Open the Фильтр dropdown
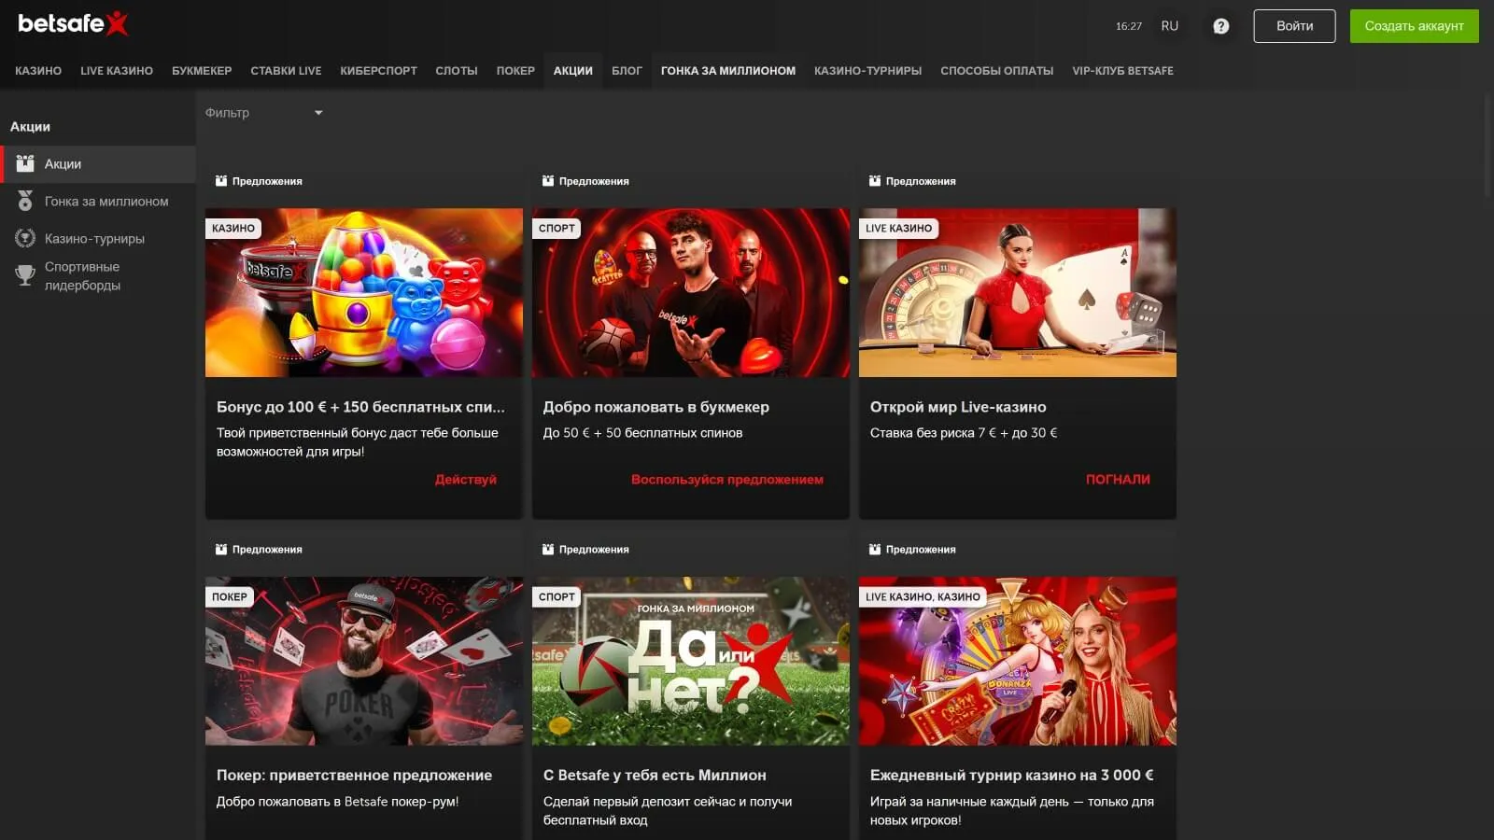 [x=264, y=113]
